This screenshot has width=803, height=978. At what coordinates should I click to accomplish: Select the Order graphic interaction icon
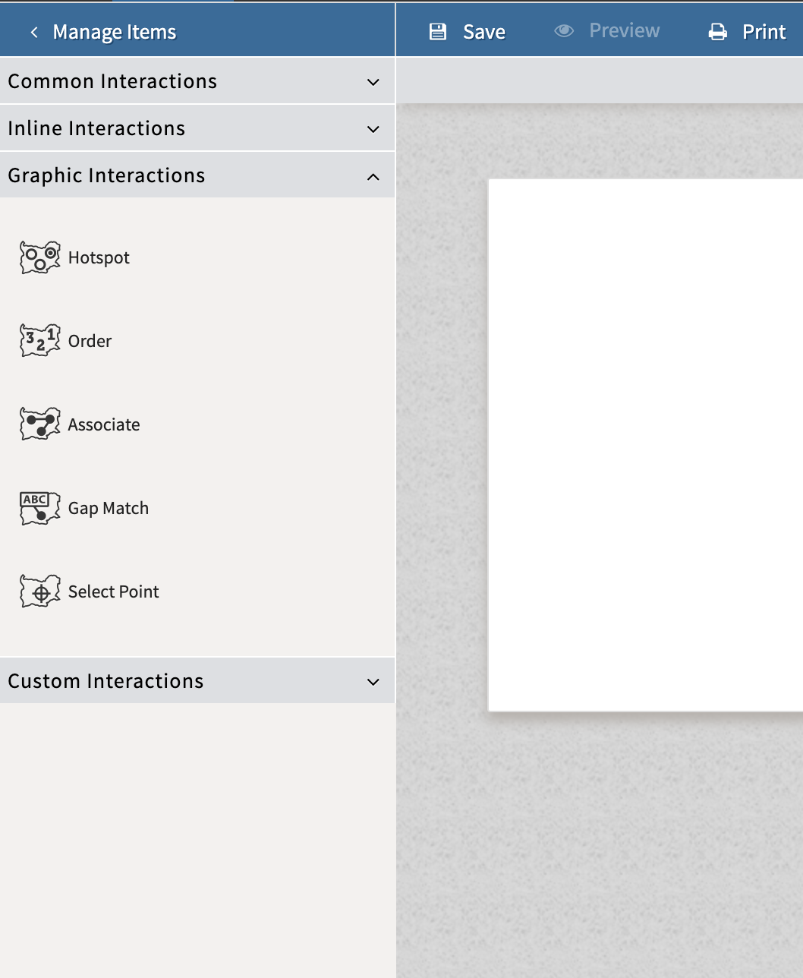(39, 340)
